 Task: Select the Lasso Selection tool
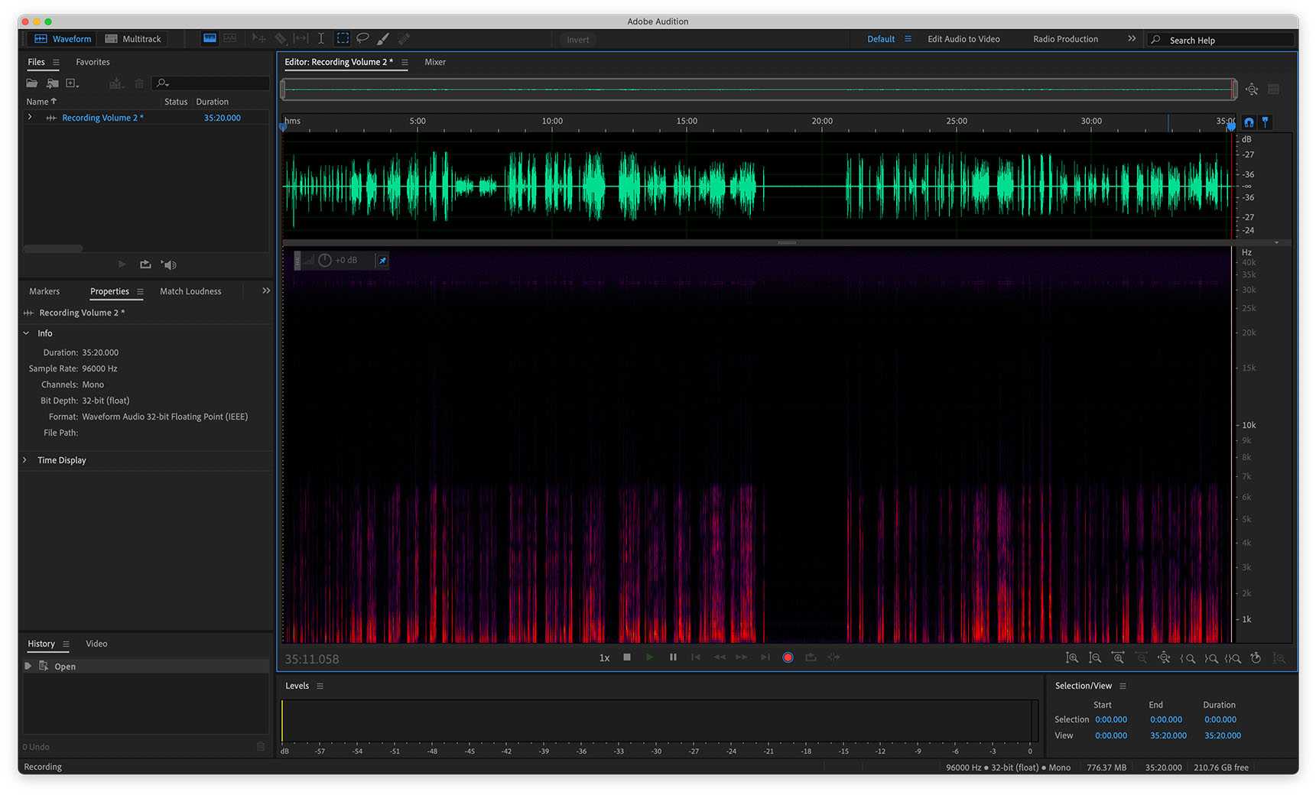tap(362, 38)
